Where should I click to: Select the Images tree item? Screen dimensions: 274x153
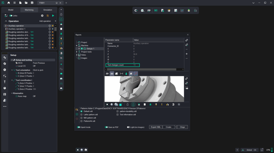pyautogui.click(x=84, y=58)
